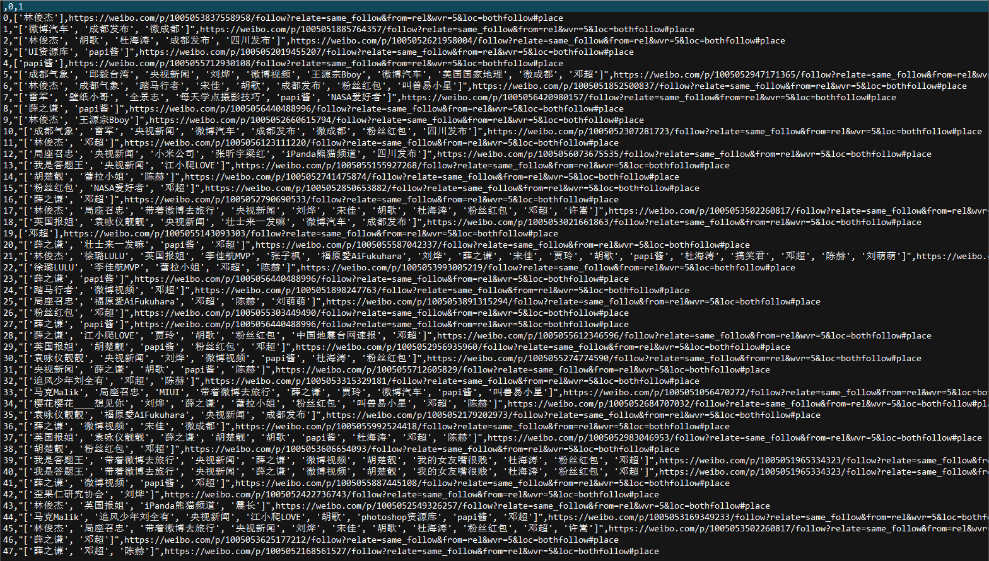The image size is (989, 561).
Task: Select 'MIUI' in row 33
Action: click(170, 392)
